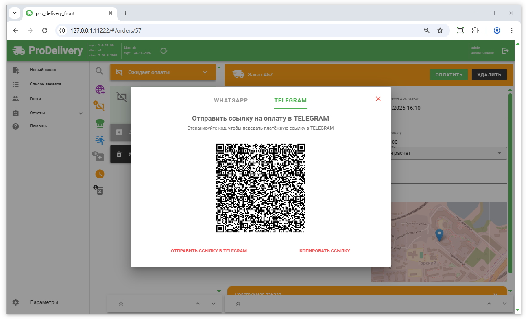Expand the Отчеты menu chevron
This screenshot has height=319, width=530.
tap(81, 113)
